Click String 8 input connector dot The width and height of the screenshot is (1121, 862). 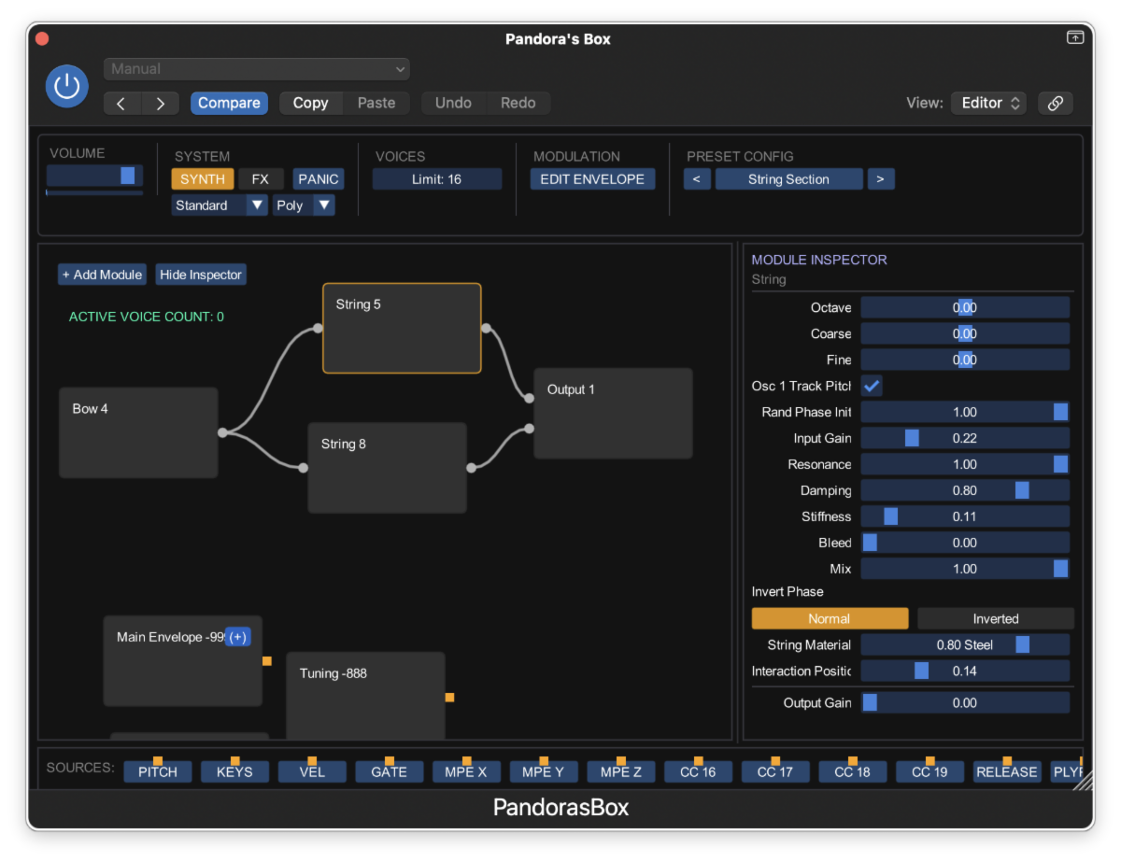pos(303,468)
